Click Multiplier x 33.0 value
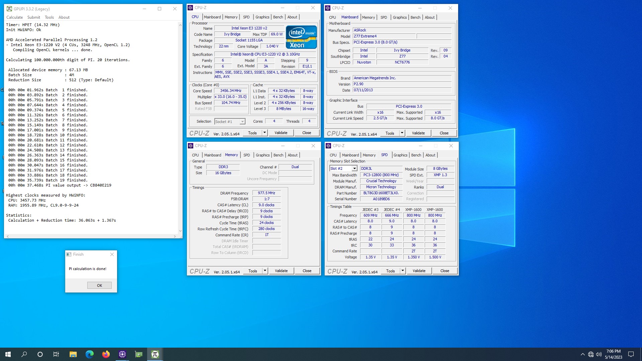This screenshot has width=642, height=361. 231,97
